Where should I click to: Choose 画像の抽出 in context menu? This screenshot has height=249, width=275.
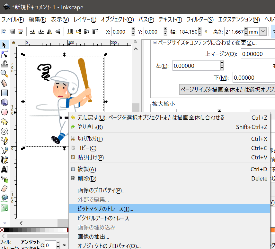tap(169, 237)
